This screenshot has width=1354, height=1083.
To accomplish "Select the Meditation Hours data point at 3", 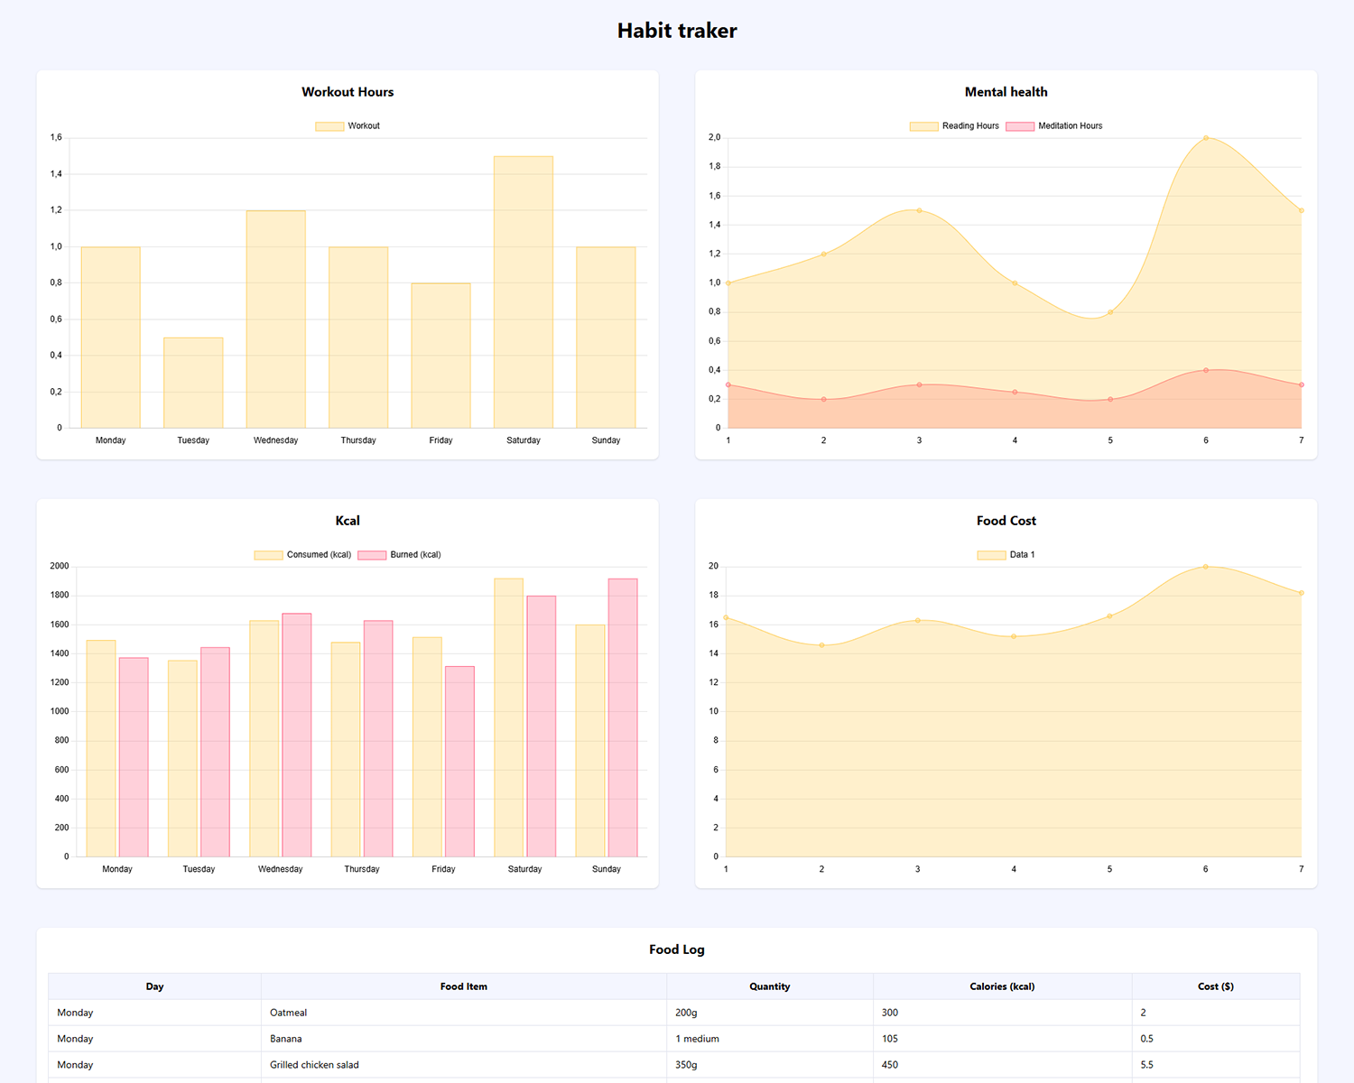I will [x=919, y=384].
